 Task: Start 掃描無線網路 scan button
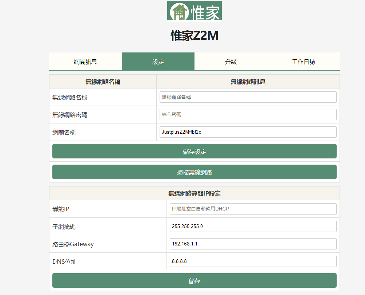[194, 172]
